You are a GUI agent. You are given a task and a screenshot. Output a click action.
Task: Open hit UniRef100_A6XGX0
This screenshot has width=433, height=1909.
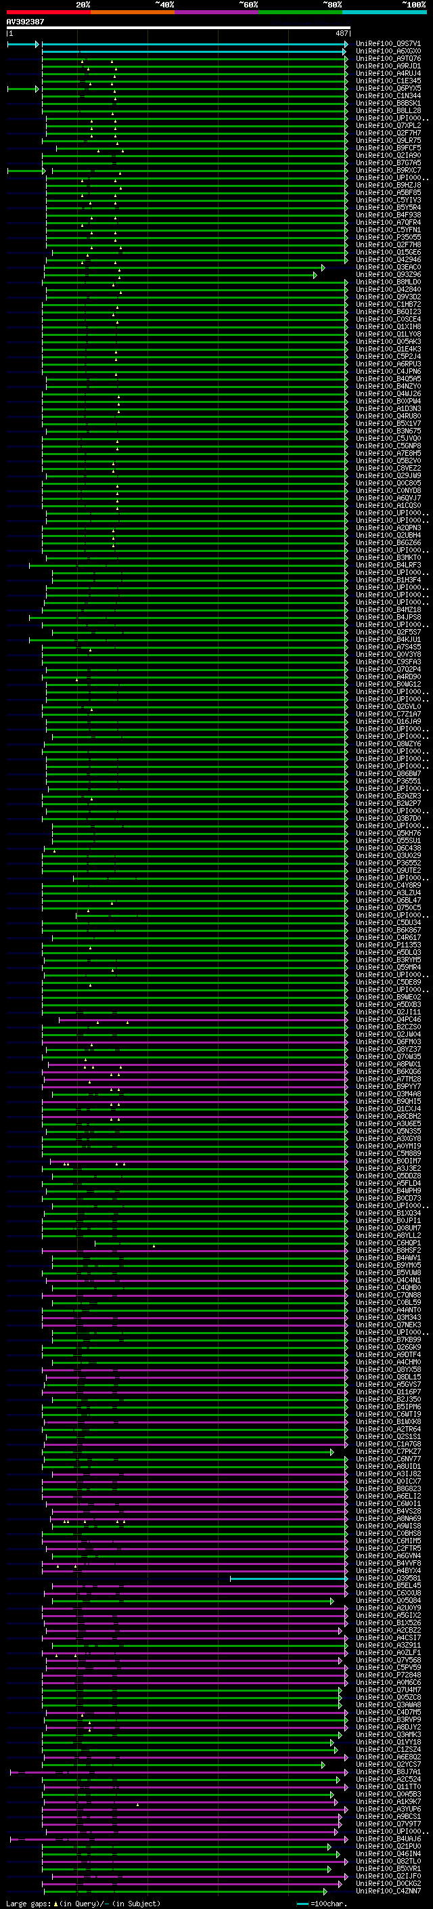[388, 51]
